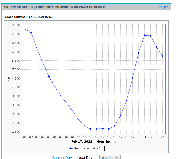This screenshot has height=159, width=181.
Task: Click the data point at hour 17
Action: click(121, 115)
